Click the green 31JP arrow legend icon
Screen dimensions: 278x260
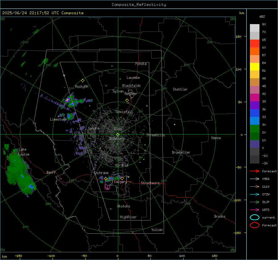[x=255, y=202]
